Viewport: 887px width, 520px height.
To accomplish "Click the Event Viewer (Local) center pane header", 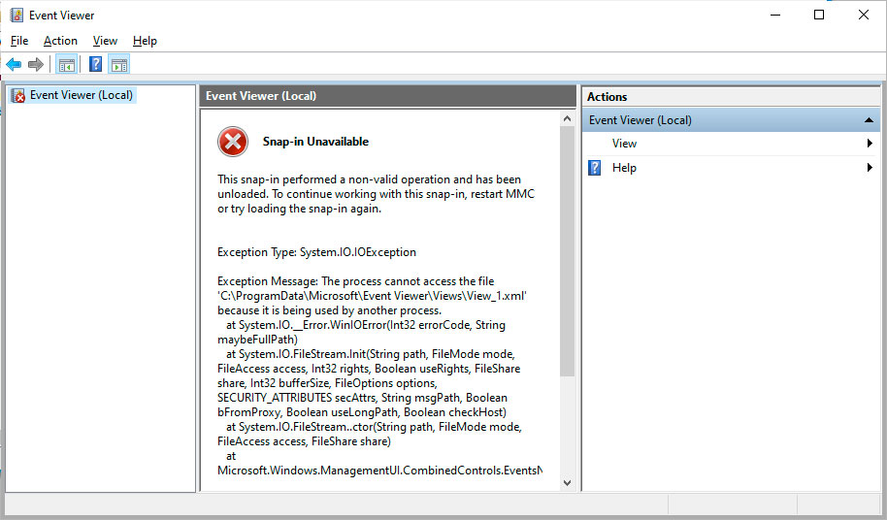I will 387,96.
